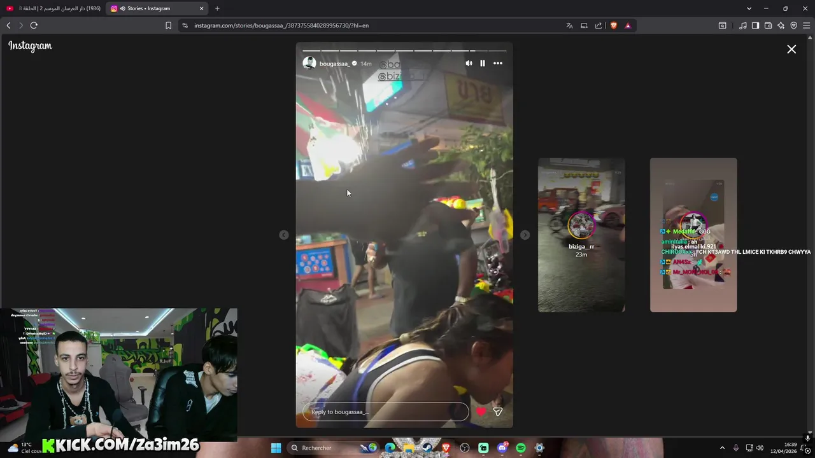Go to previous story arrow

pyautogui.click(x=284, y=235)
